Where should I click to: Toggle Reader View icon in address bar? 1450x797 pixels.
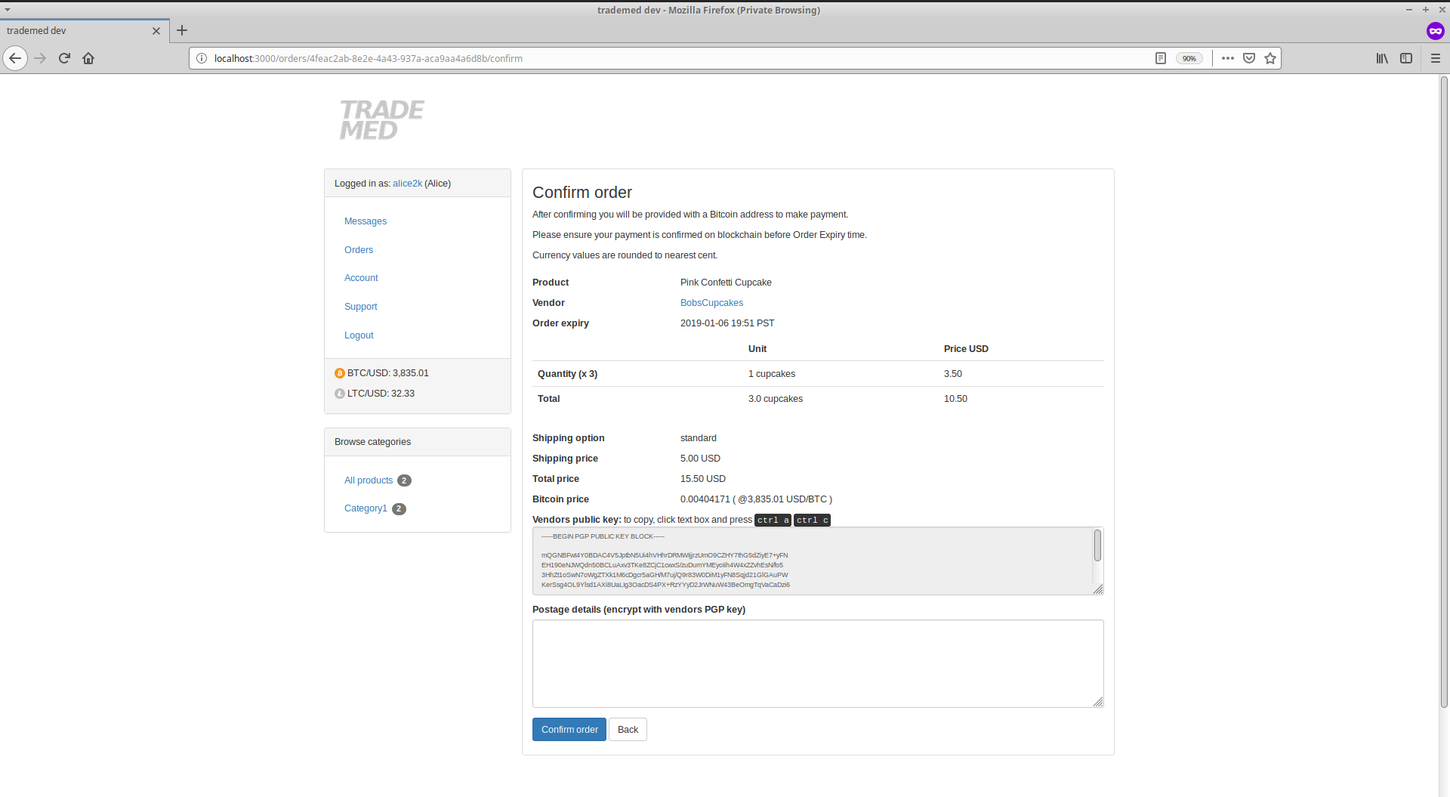coord(1161,58)
